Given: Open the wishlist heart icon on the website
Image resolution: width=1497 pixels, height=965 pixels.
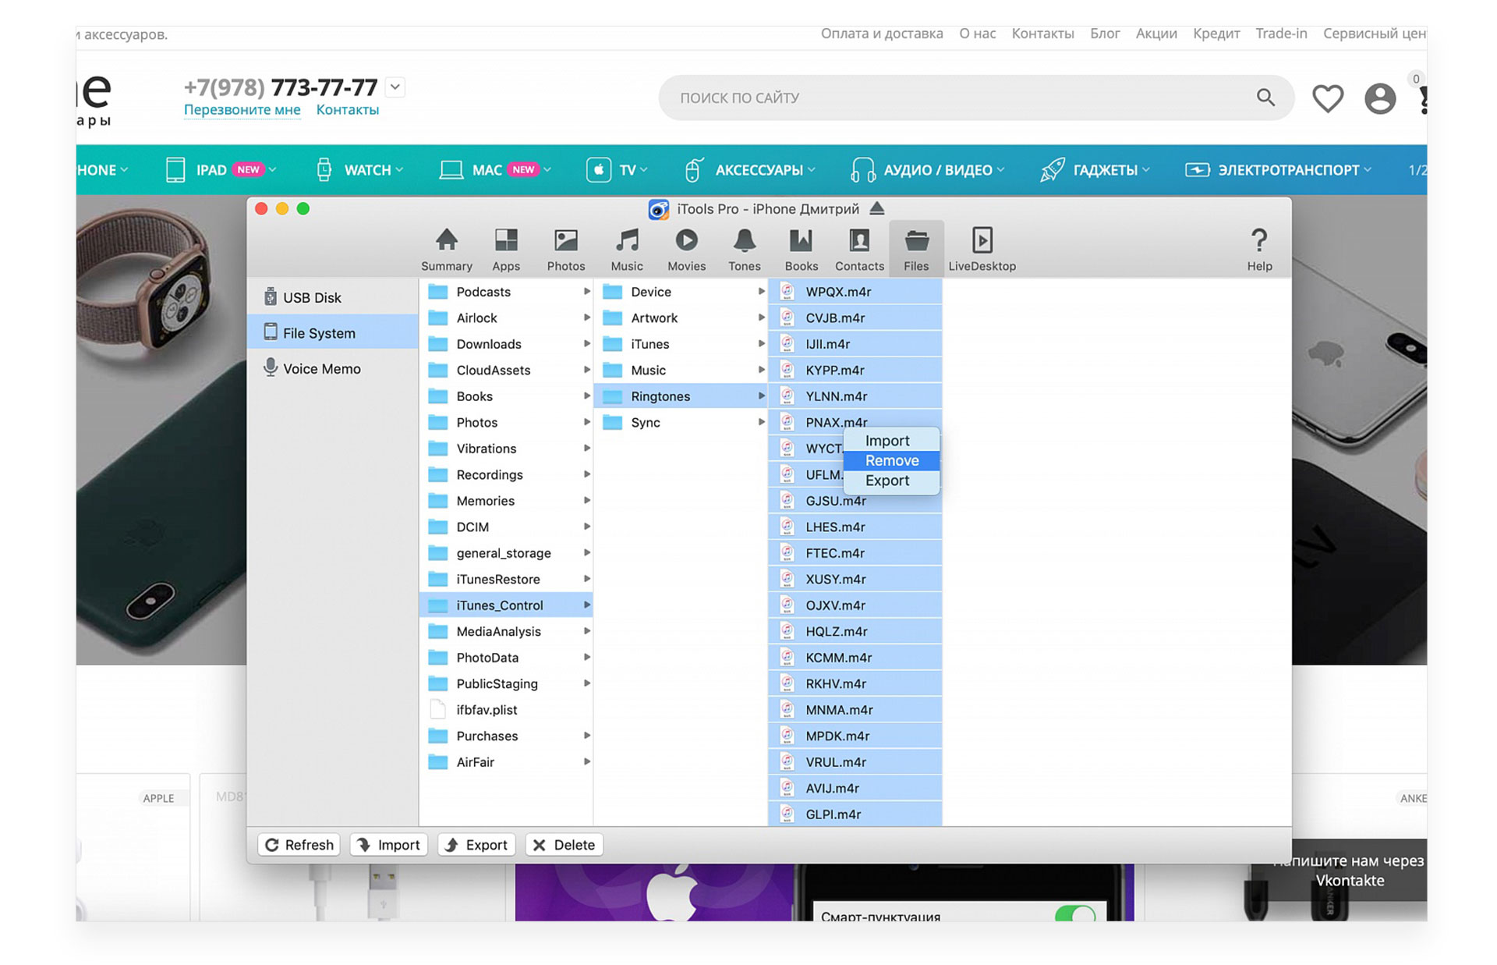Looking at the screenshot, I should pos(1327,98).
